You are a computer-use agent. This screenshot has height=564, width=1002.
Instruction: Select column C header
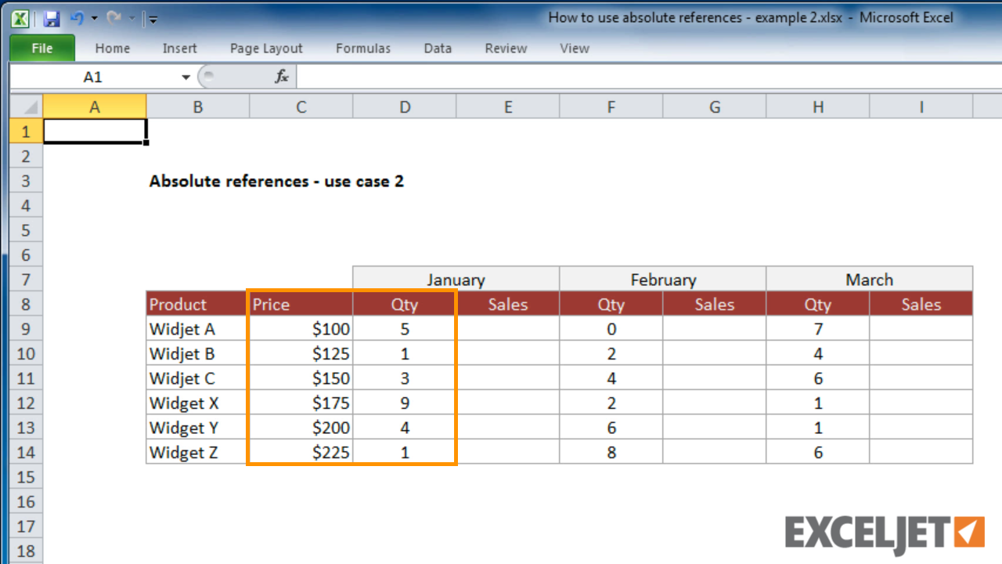(x=301, y=107)
